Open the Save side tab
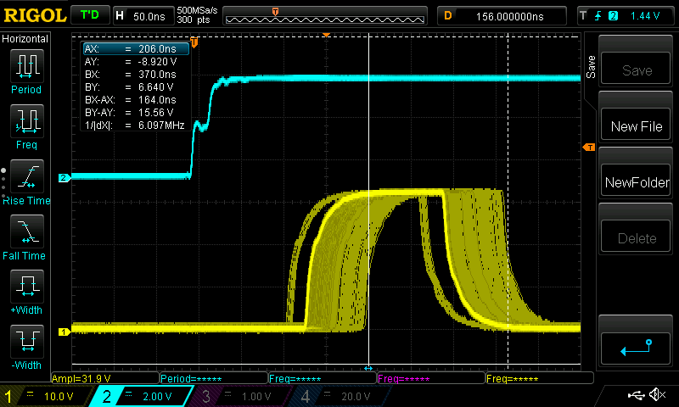 591,64
